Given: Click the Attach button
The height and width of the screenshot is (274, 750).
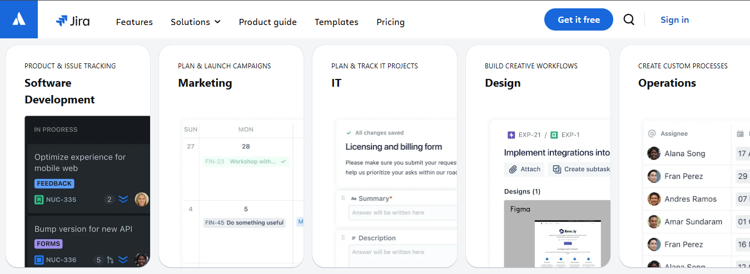Looking at the screenshot, I should coord(524,169).
